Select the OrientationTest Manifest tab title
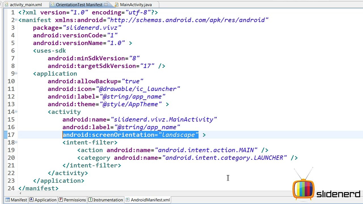Image resolution: width=363 pixels, height=204 pixels. [79, 5]
